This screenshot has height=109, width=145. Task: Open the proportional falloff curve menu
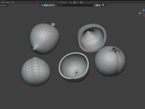(x=83, y=2)
